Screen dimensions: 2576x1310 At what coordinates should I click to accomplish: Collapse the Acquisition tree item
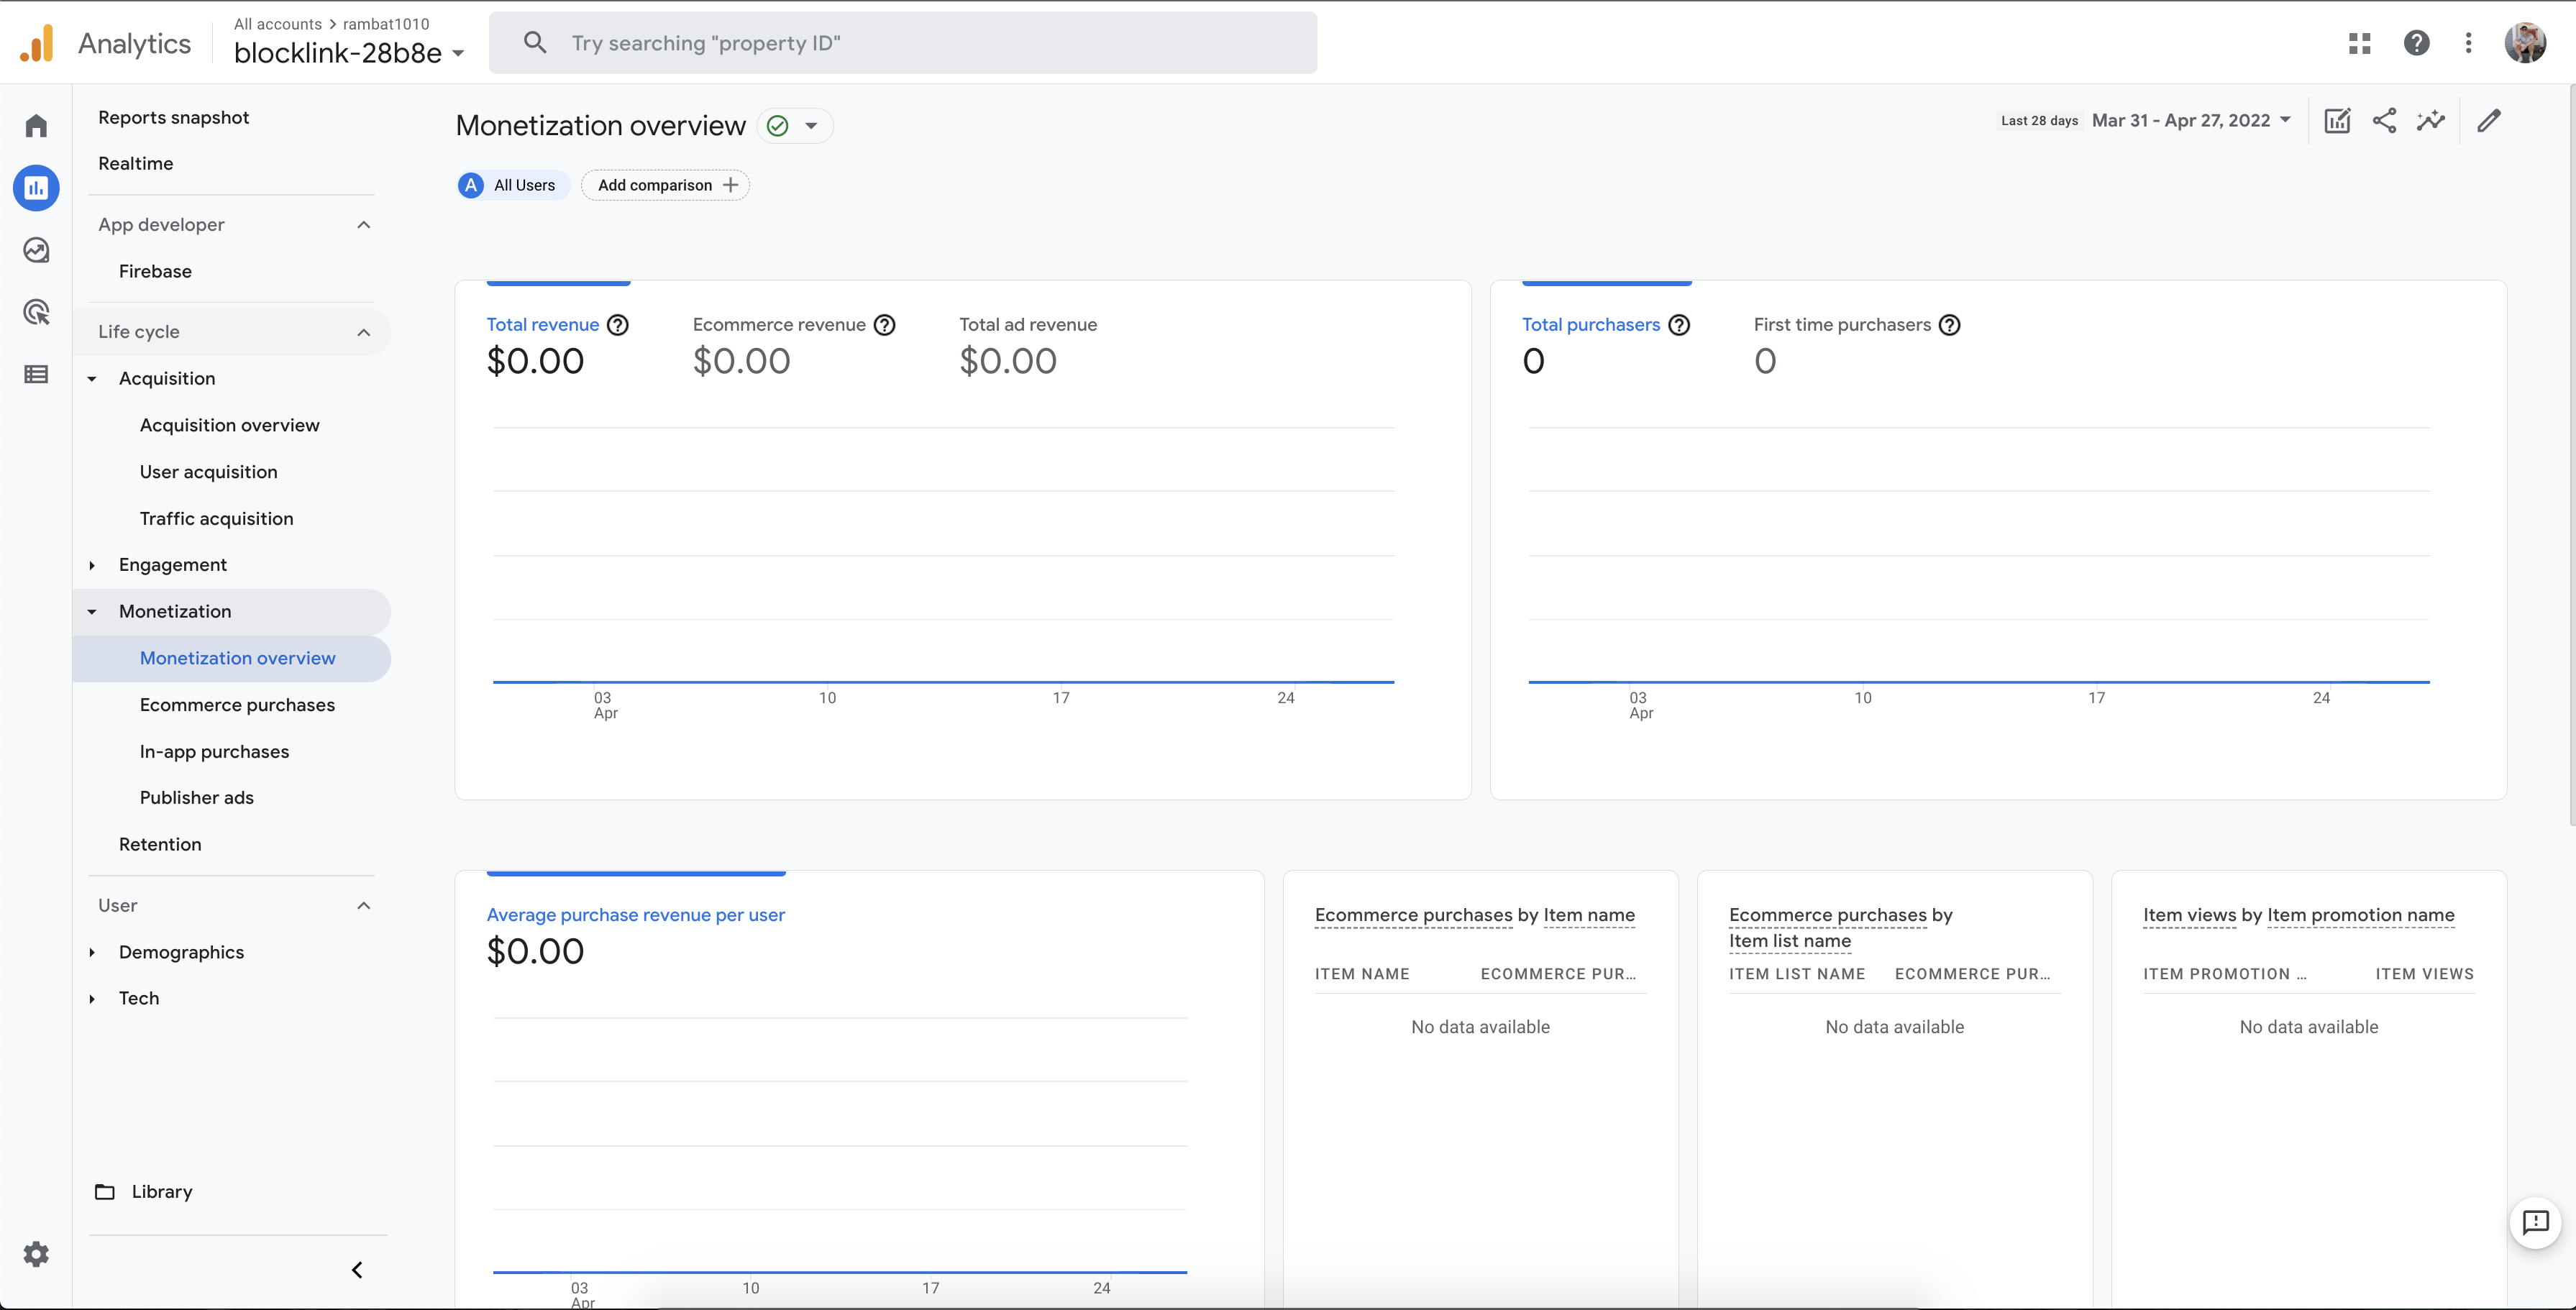tap(92, 379)
